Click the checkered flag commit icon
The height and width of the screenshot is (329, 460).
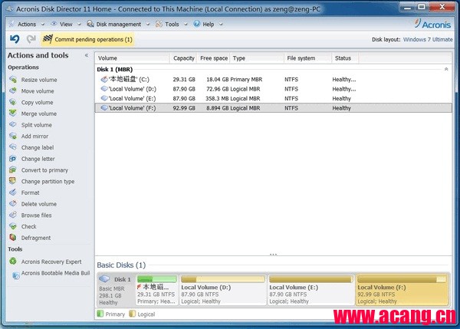tap(48, 39)
